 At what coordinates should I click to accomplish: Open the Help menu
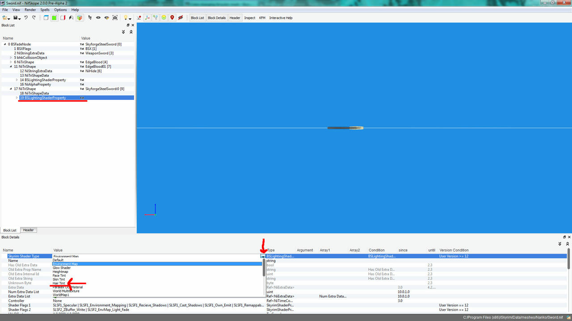click(75, 10)
